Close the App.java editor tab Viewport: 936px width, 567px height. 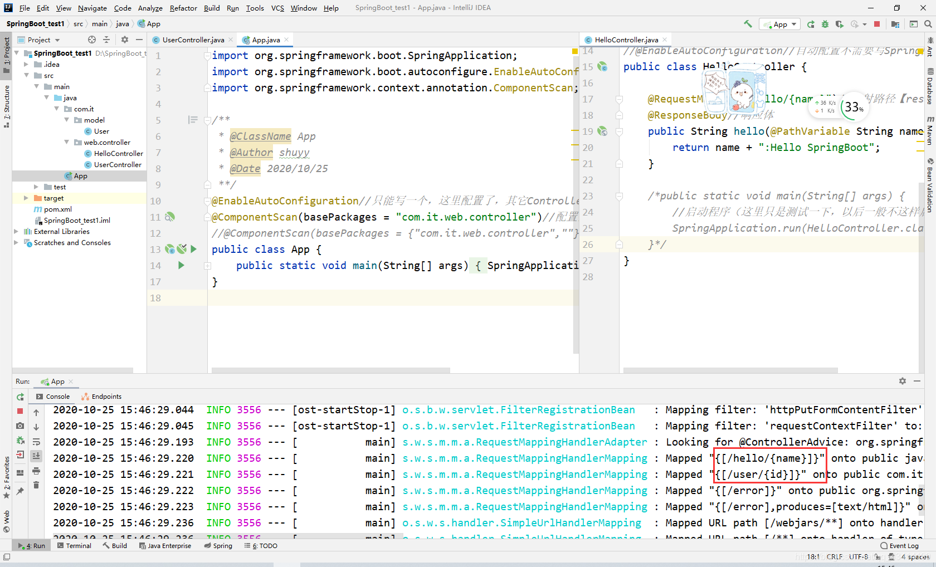[x=286, y=40]
